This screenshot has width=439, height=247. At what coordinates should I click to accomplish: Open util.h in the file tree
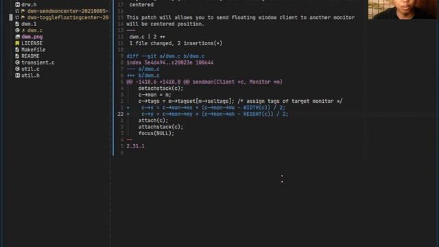pyautogui.click(x=30, y=75)
